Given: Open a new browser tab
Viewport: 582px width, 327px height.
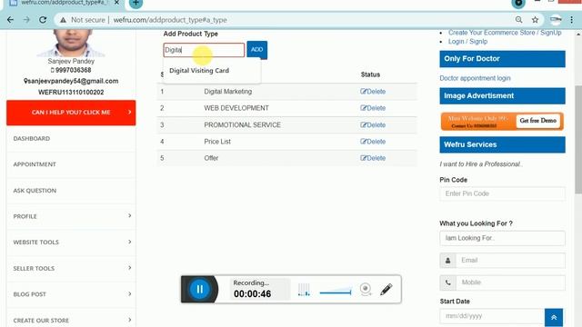Looking at the screenshot, I should (x=135, y=3).
